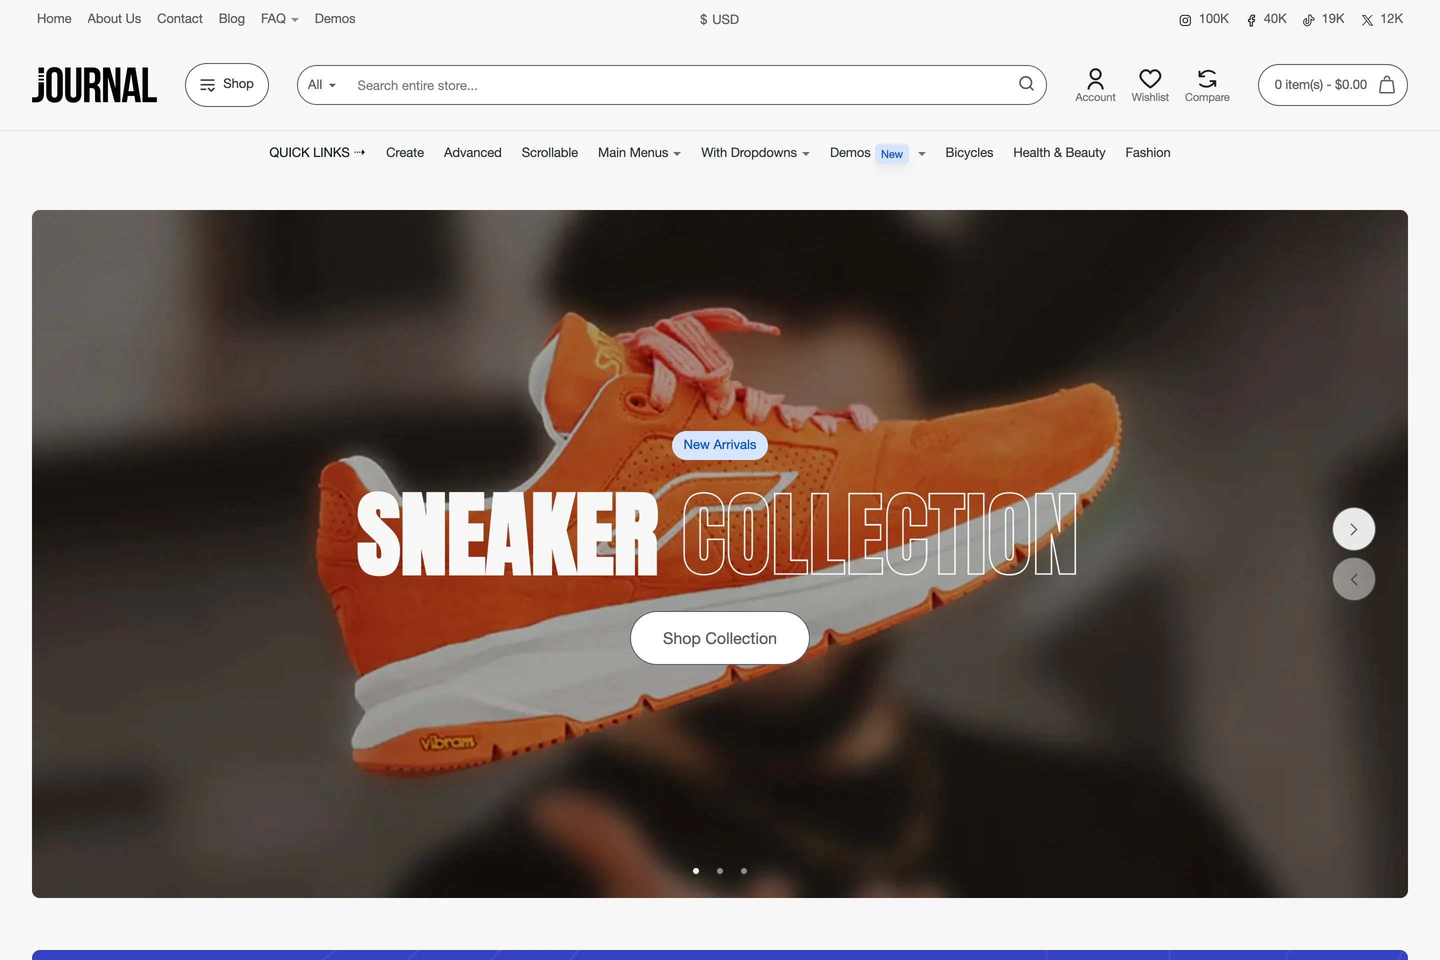Open the Health & Beauty menu link

1058,152
